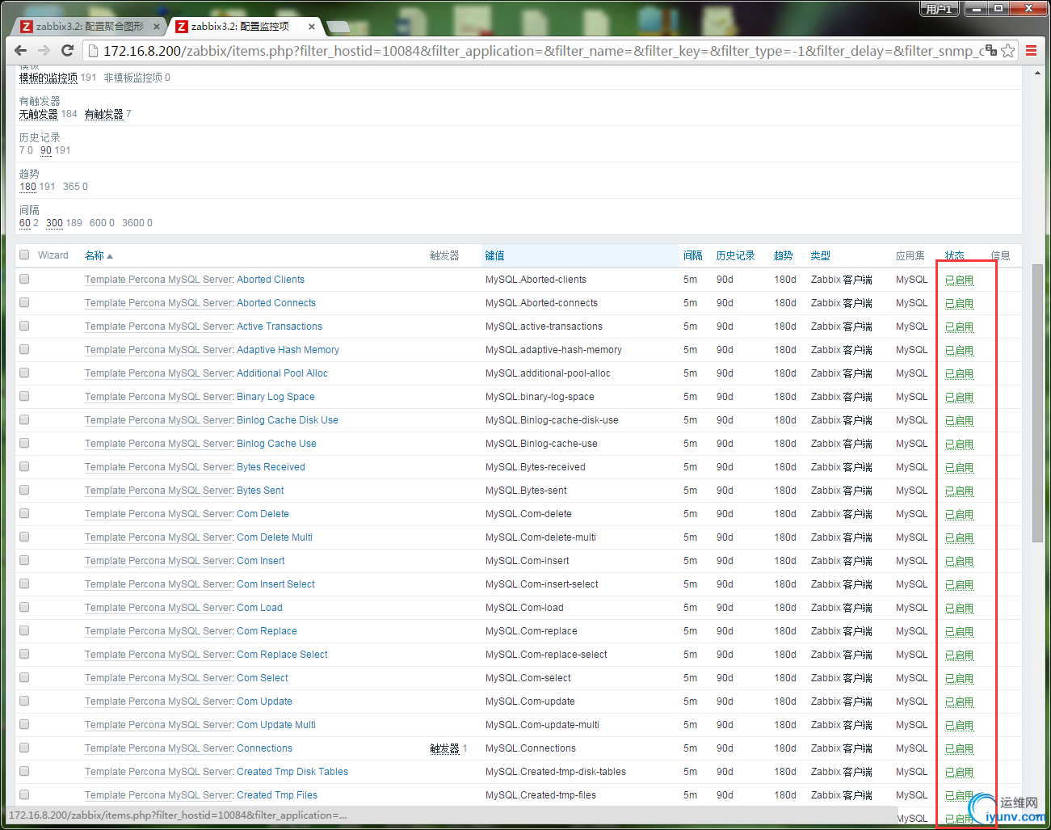The width and height of the screenshot is (1051, 830).
Task: Open the Com Replace item
Action: [x=267, y=631]
